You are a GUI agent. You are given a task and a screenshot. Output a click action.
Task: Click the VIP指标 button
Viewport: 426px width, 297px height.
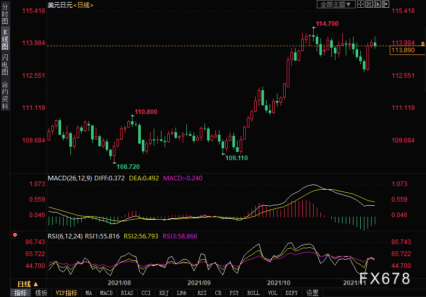point(66,293)
